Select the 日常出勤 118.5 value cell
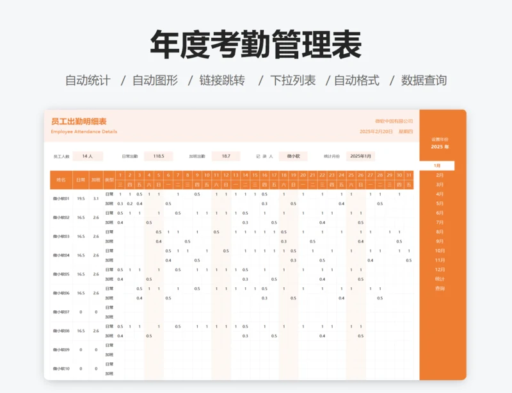The image size is (512, 393). pyautogui.click(x=158, y=156)
